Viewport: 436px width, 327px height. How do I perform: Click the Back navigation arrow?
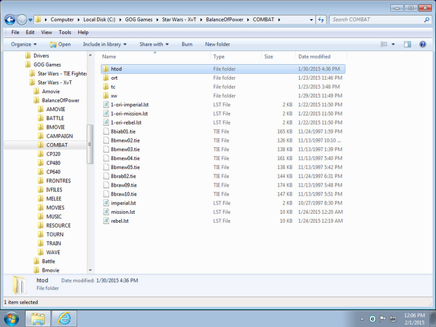point(10,20)
